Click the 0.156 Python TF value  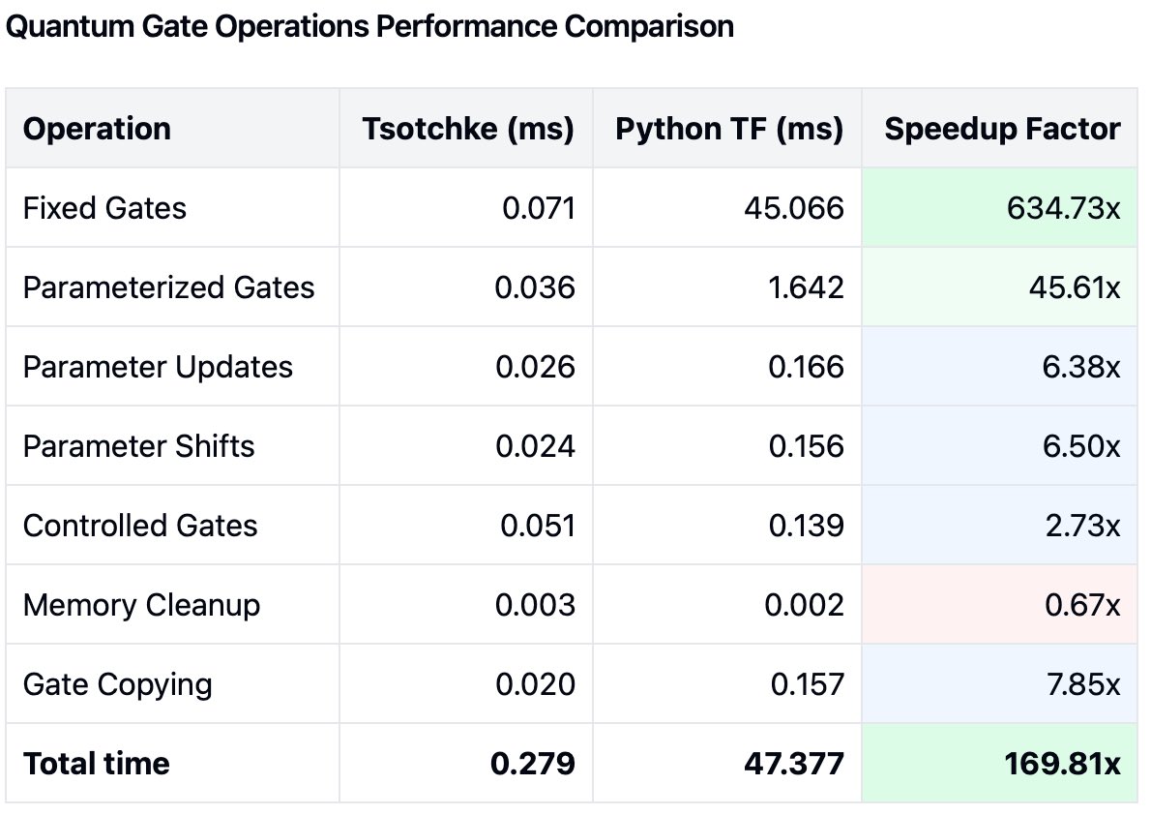click(x=806, y=446)
